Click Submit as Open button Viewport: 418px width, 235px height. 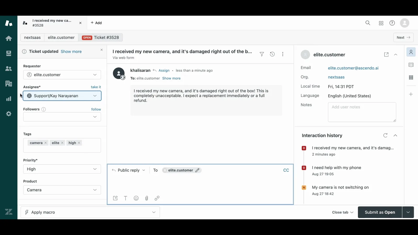380,212
